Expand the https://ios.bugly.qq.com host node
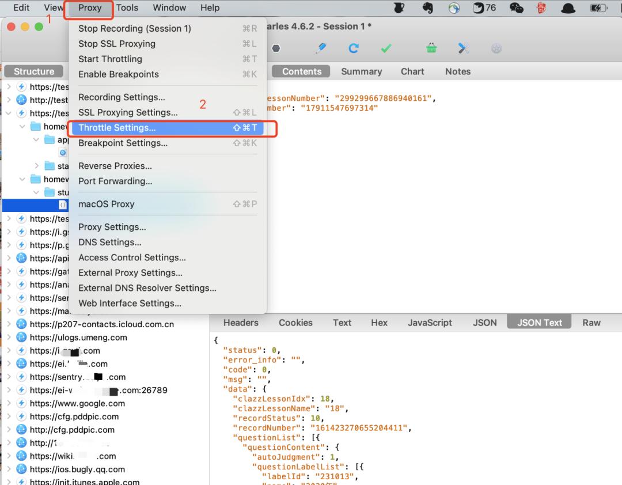622x485 pixels. [x=9, y=469]
